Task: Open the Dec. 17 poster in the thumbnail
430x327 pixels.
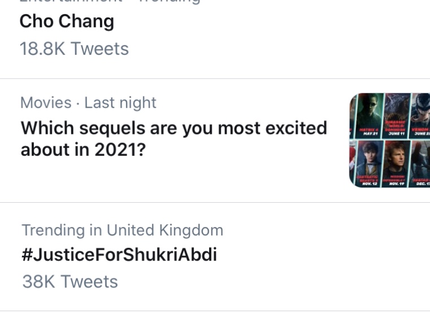Action: [x=420, y=164]
